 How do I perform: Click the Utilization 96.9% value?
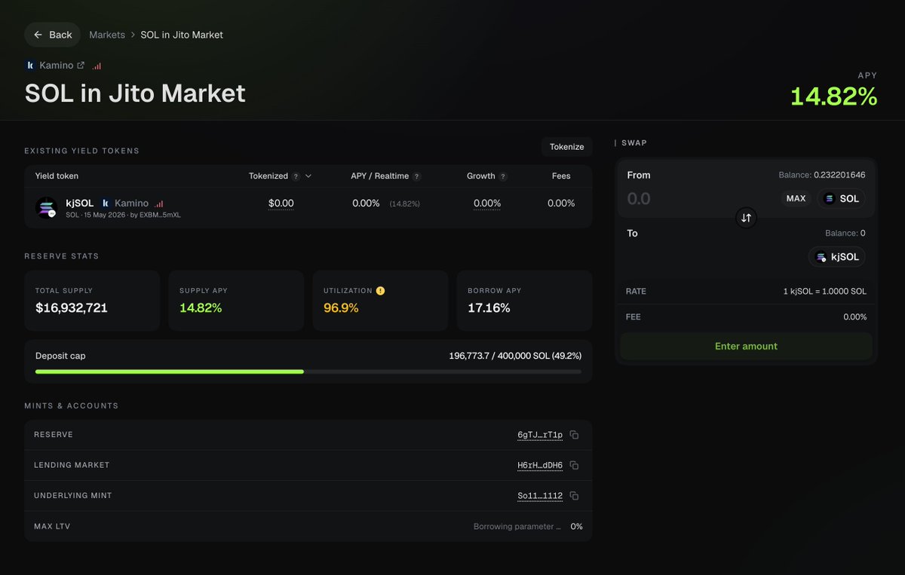point(341,307)
